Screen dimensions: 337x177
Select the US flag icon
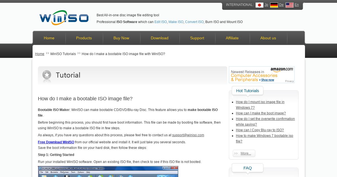coord(290,5)
